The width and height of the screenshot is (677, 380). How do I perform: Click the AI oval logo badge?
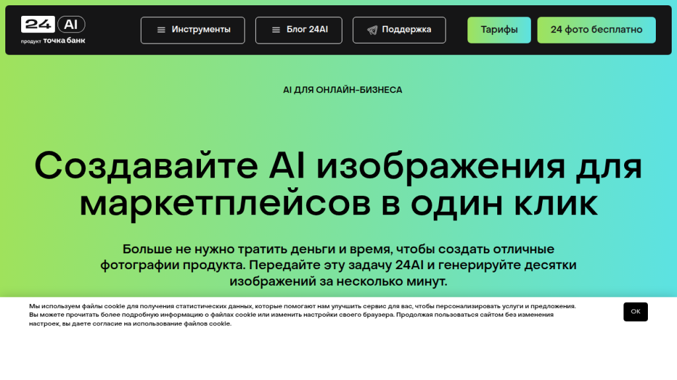71,24
